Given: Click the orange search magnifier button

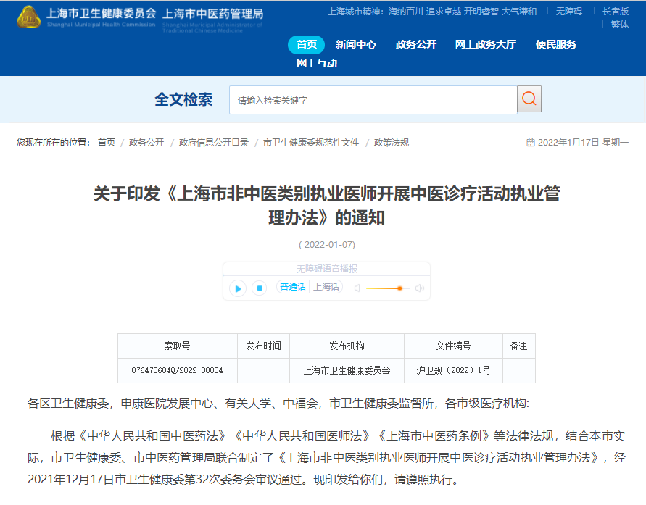Looking at the screenshot, I should point(529,99).
